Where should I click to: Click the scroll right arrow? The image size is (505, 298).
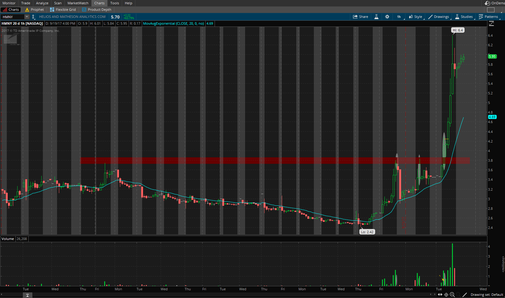(435, 295)
